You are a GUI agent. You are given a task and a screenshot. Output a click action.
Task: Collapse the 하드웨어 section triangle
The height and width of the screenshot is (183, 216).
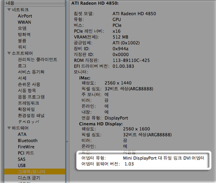point(9,128)
